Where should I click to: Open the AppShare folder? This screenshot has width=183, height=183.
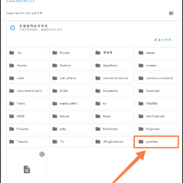point(113,66)
